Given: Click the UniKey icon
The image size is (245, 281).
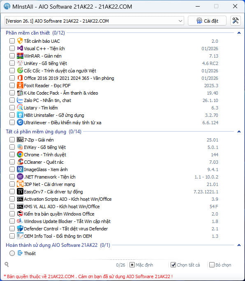Looking at the screenshot, I should tap(20, 63).
